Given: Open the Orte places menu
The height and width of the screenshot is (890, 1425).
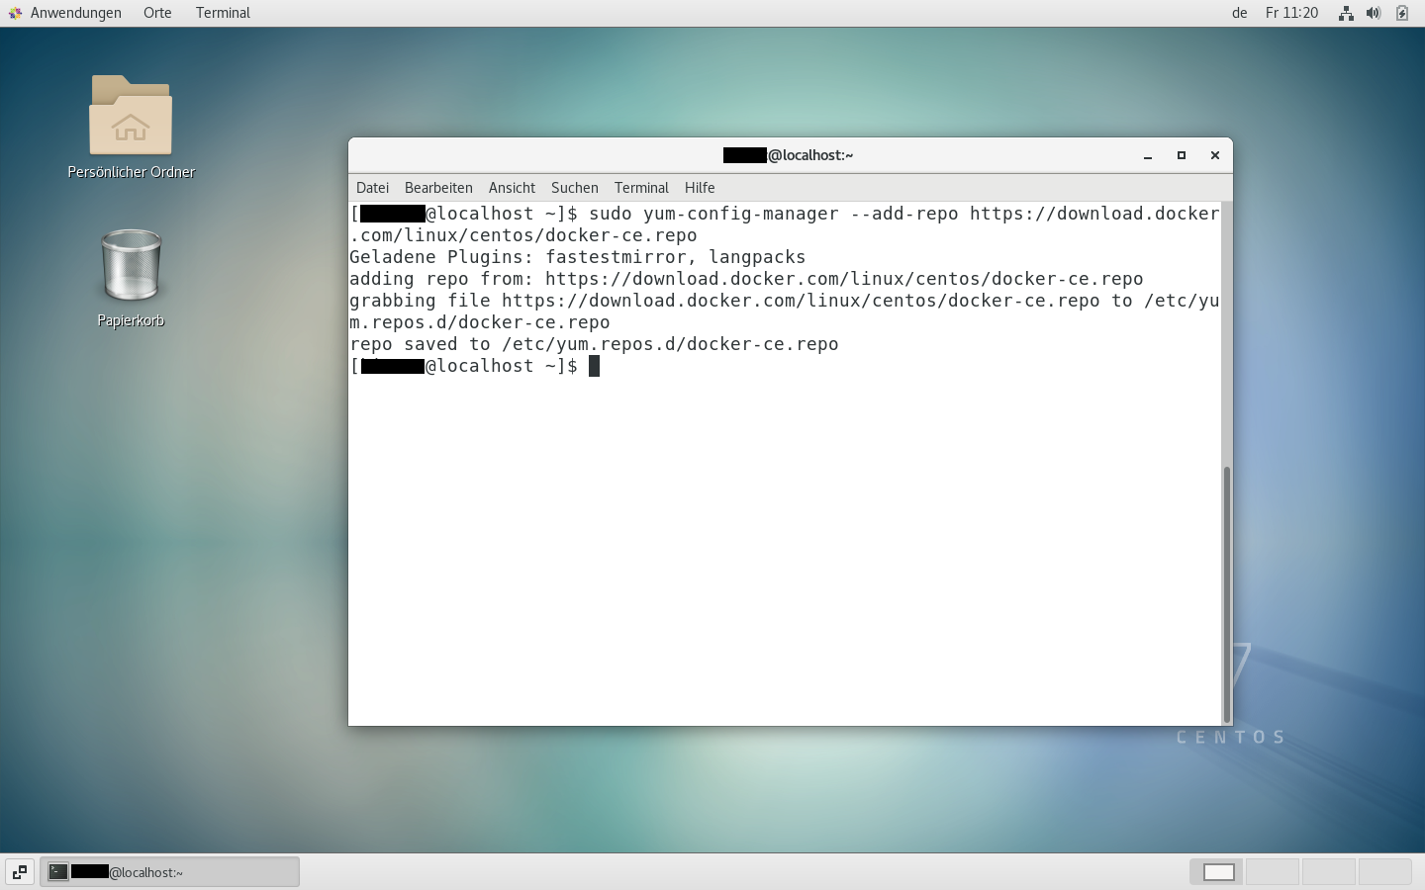Looking at the screenshot, I should pyautogui.click(x=157, y=13).
